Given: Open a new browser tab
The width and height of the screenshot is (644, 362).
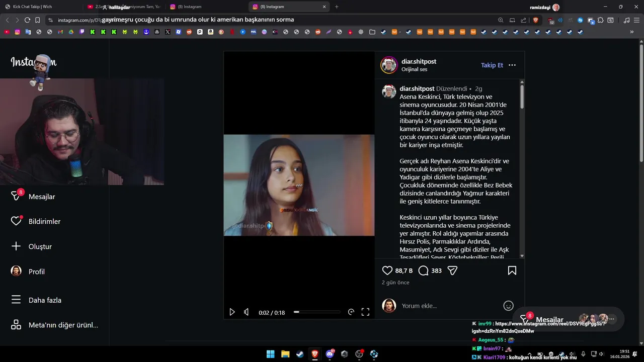Looking at the screenshot, I should click(x=337, y=7).
